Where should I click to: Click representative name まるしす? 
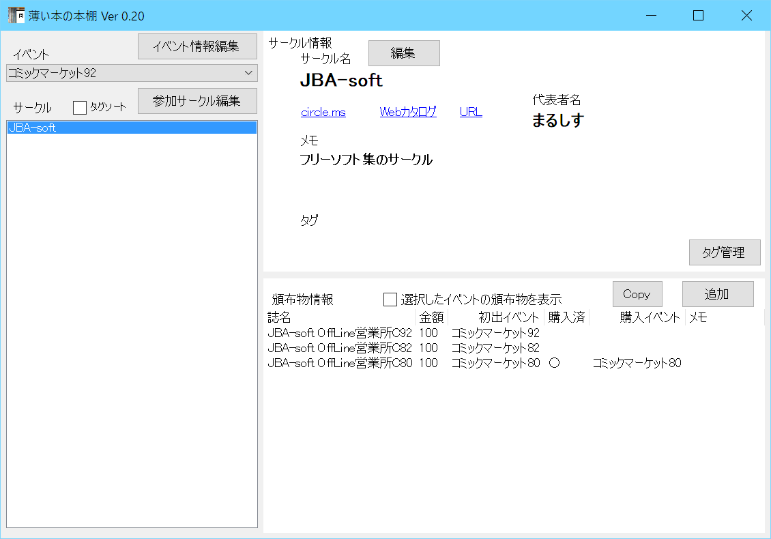click(x=558, y=120)
